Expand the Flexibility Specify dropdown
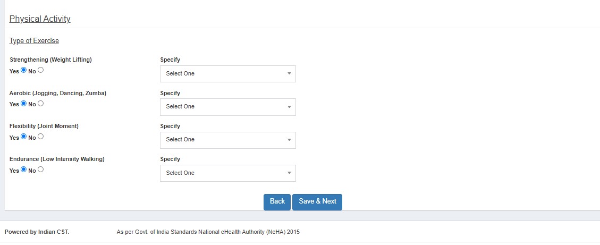 [227, 140]
